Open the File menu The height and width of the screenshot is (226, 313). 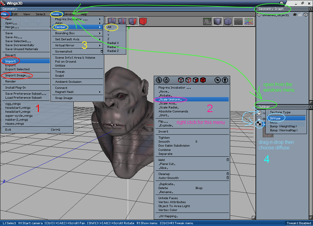[x=4, y=14]
